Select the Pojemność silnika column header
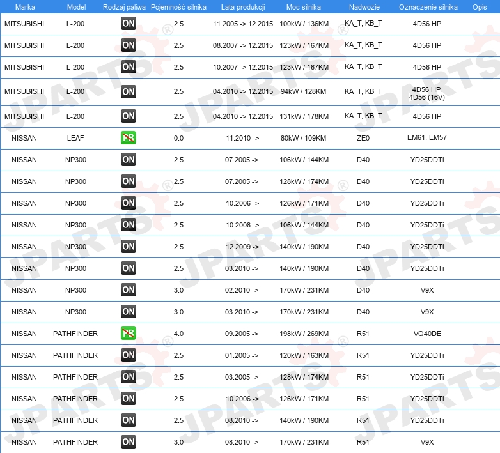 (178, 7)
